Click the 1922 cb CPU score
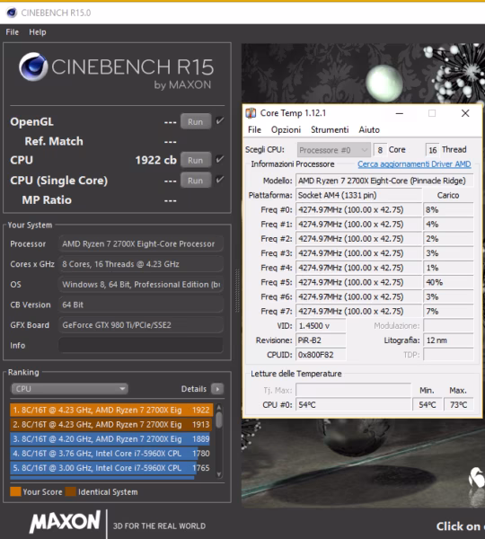The width and height of the screenshot is (485, 539). pos(155,160)
